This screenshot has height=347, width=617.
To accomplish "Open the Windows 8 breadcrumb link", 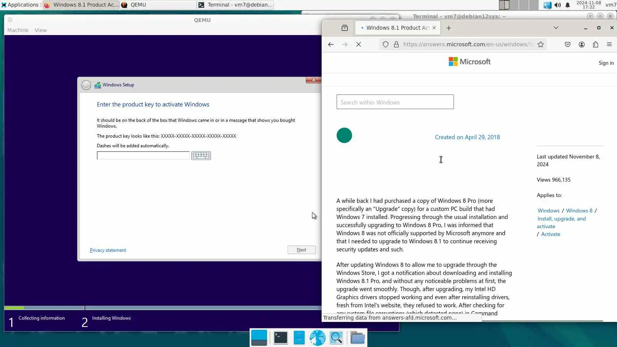I will [x=579, y=211].
